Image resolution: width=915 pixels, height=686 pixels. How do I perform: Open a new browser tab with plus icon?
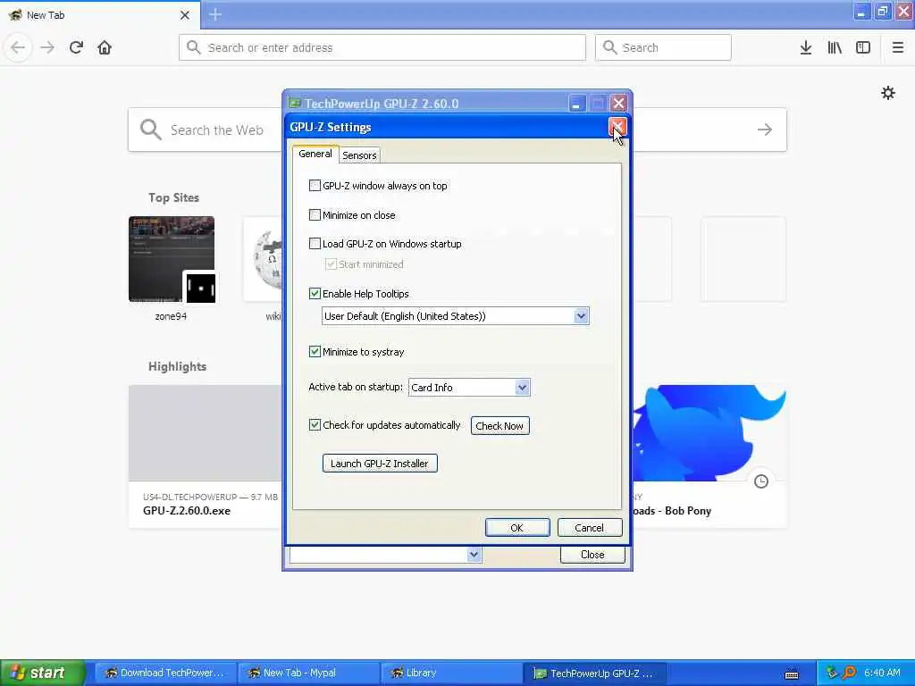pyautogui.click(x=215, y=14)
